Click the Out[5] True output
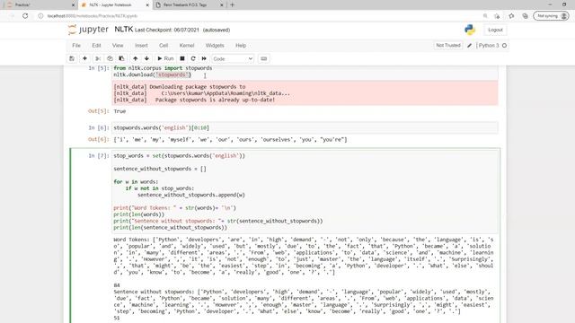Image resolution: width=575 pixels, height=323 pixels. point(119,111)
